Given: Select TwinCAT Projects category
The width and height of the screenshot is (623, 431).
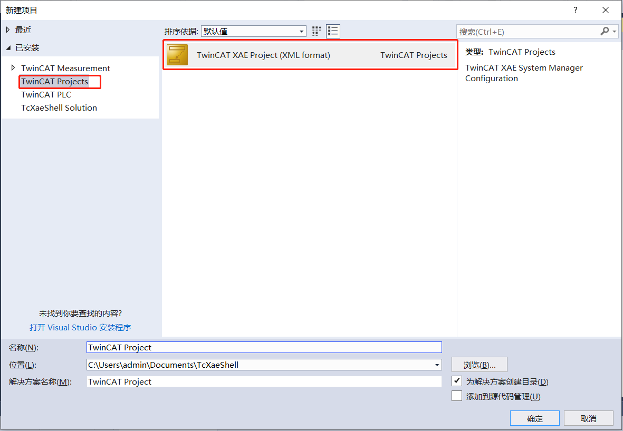Looking at the screenshot, I should (55, 81).
